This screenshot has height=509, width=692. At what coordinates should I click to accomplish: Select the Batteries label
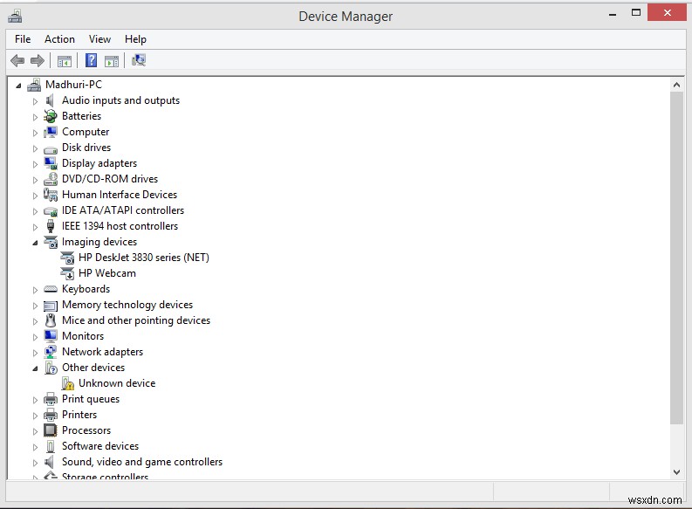pyautogui.click(x=82, y=116)
